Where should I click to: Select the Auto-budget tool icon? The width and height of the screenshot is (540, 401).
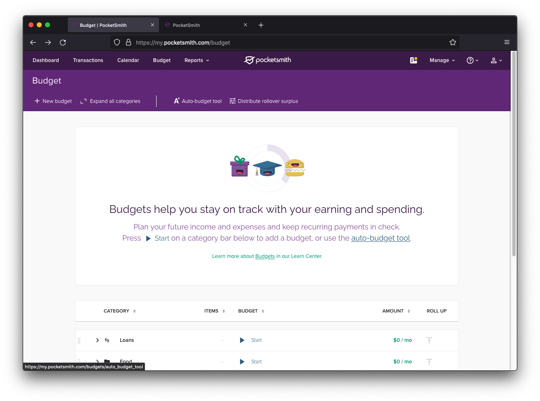coord(176,101)
